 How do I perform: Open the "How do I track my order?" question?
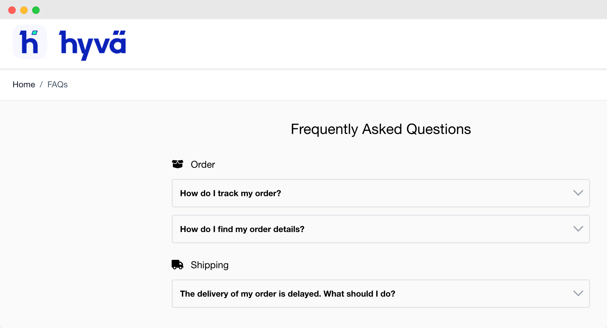coord(231,193)
